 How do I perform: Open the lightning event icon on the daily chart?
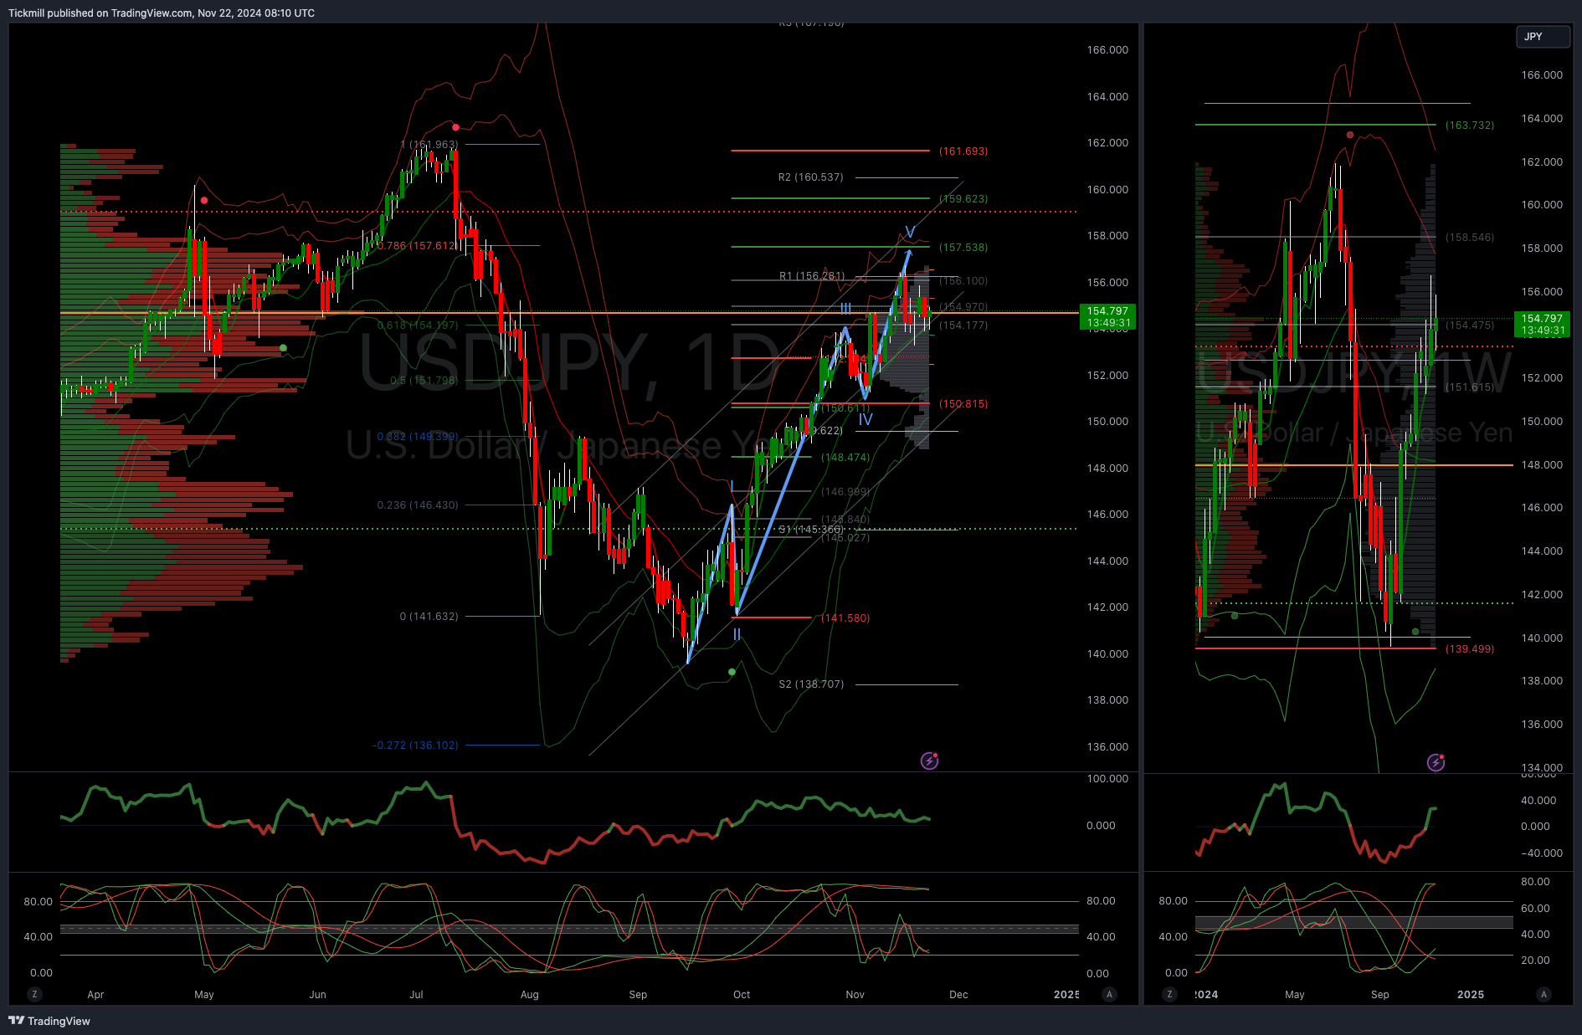point(929,761)
